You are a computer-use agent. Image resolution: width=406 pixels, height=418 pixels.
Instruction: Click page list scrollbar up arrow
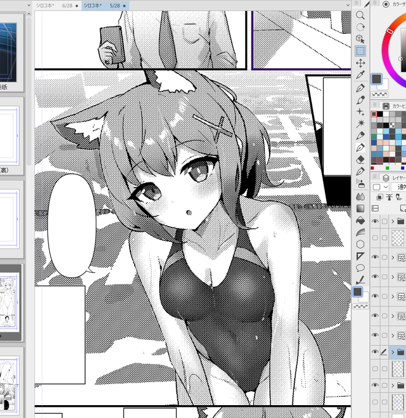[29, 14]
